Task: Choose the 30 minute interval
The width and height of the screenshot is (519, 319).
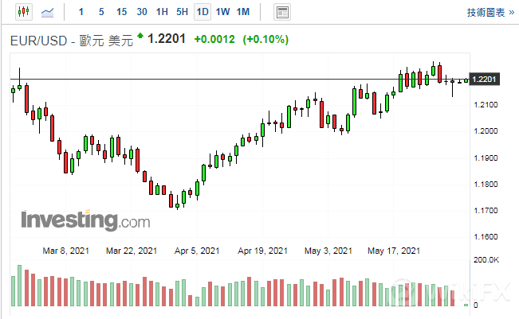Action: (x=142, y=12)
